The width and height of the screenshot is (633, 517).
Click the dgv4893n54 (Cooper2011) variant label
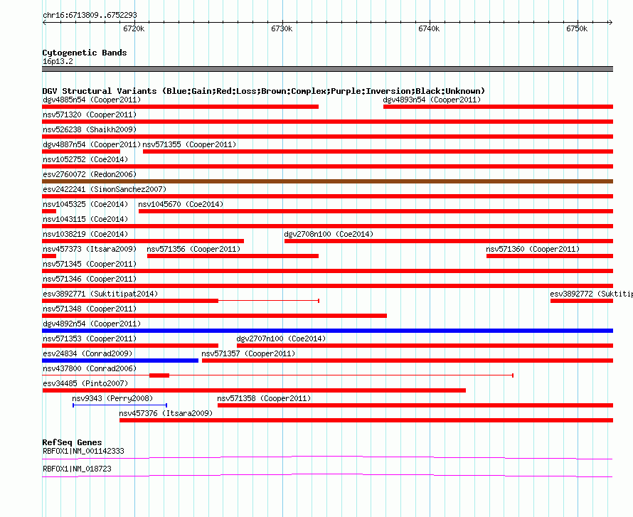click(x=432, y=100)
